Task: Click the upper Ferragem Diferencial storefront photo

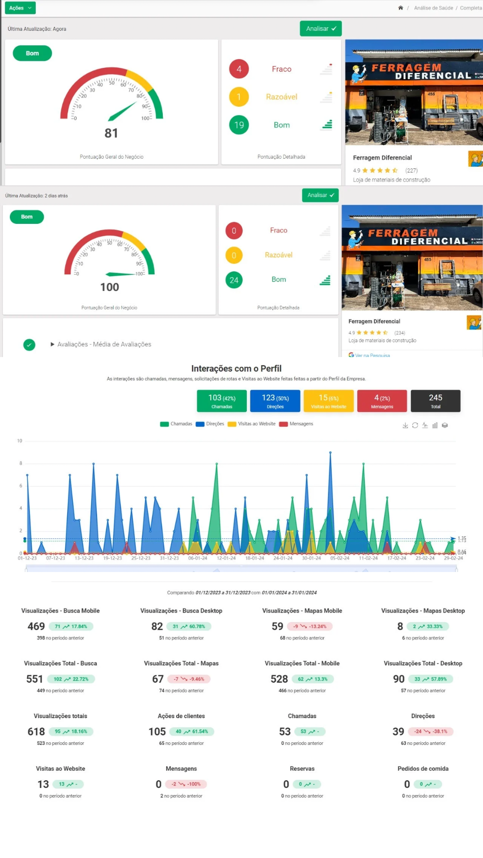Action: (414, 93)
